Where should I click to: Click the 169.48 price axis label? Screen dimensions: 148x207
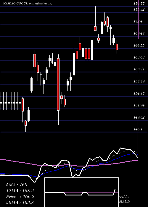click(x=139, y=33)
